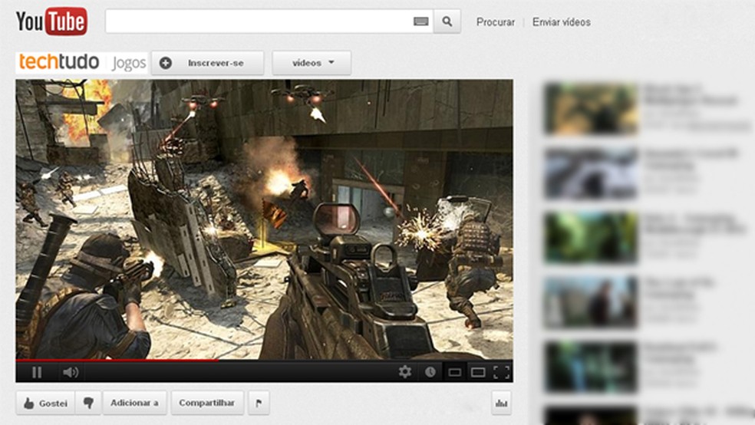Click the gameplay video frame

(x=264, y=219)
